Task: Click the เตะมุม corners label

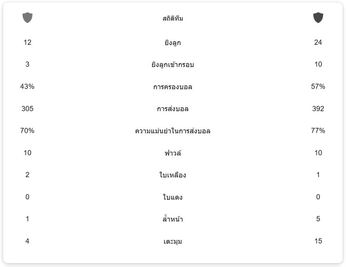Action: coord(173,241)
